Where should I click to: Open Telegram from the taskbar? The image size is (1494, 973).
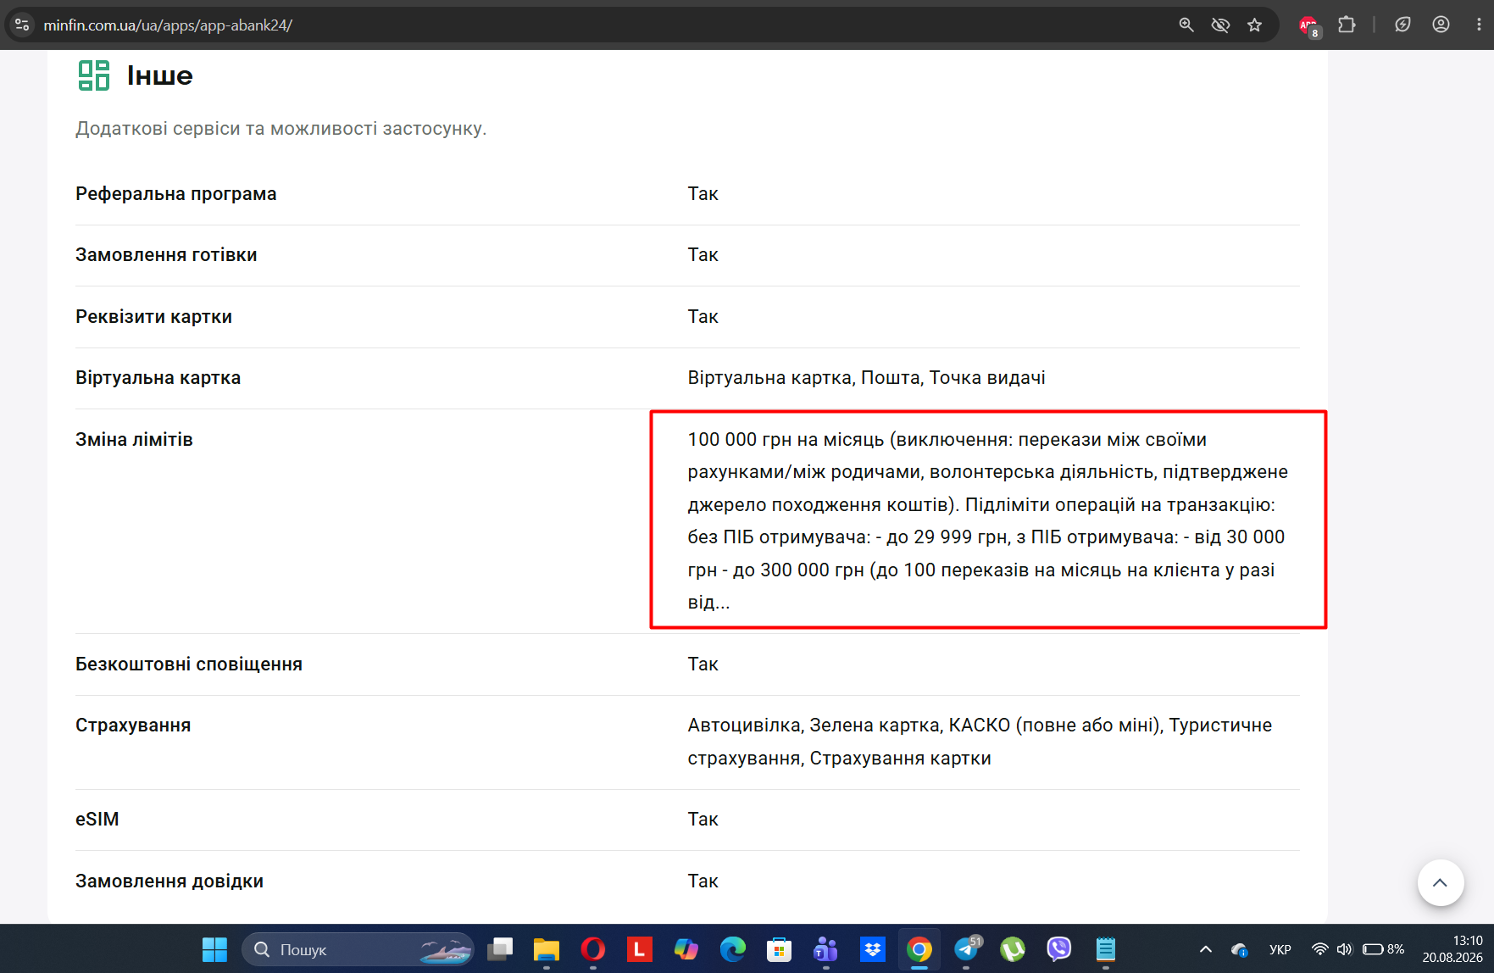967,949
